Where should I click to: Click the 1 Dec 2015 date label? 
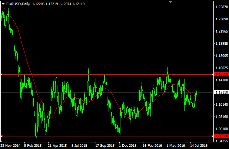[127, 146]
